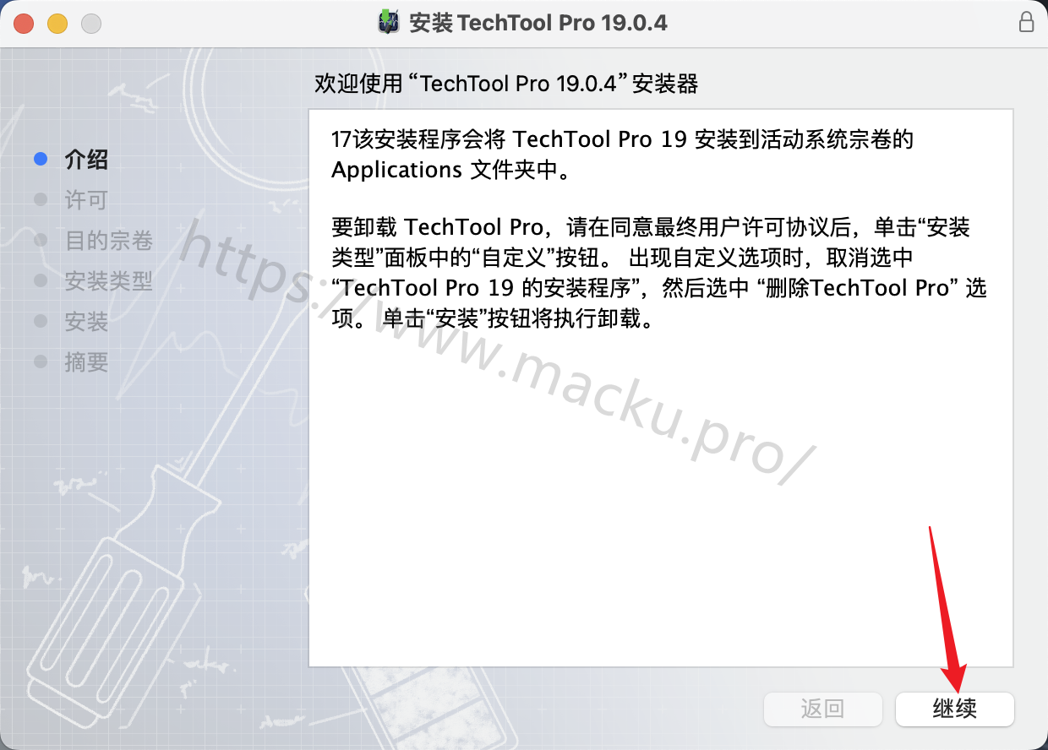
Task: Select the 介绍 step in sidebar
Action: tap(86, 159)
